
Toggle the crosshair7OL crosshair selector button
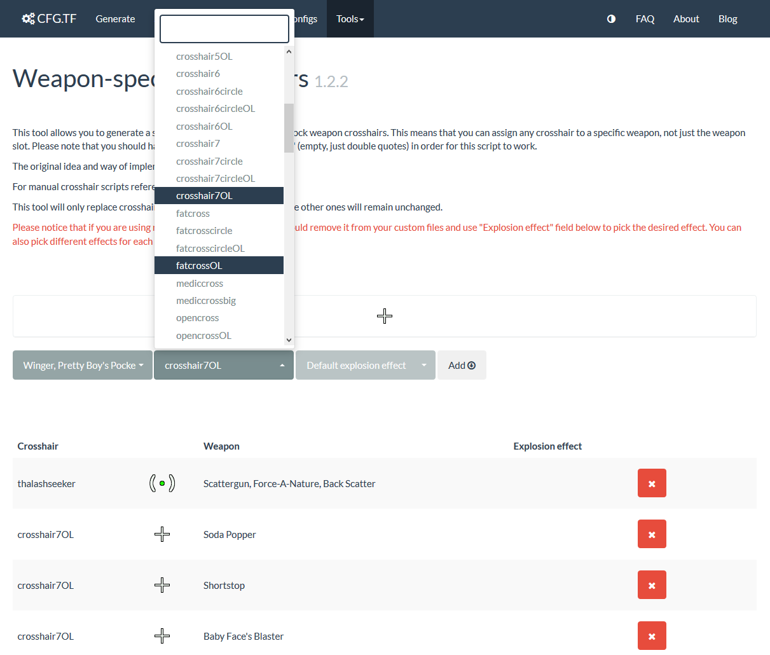[224, 365]
